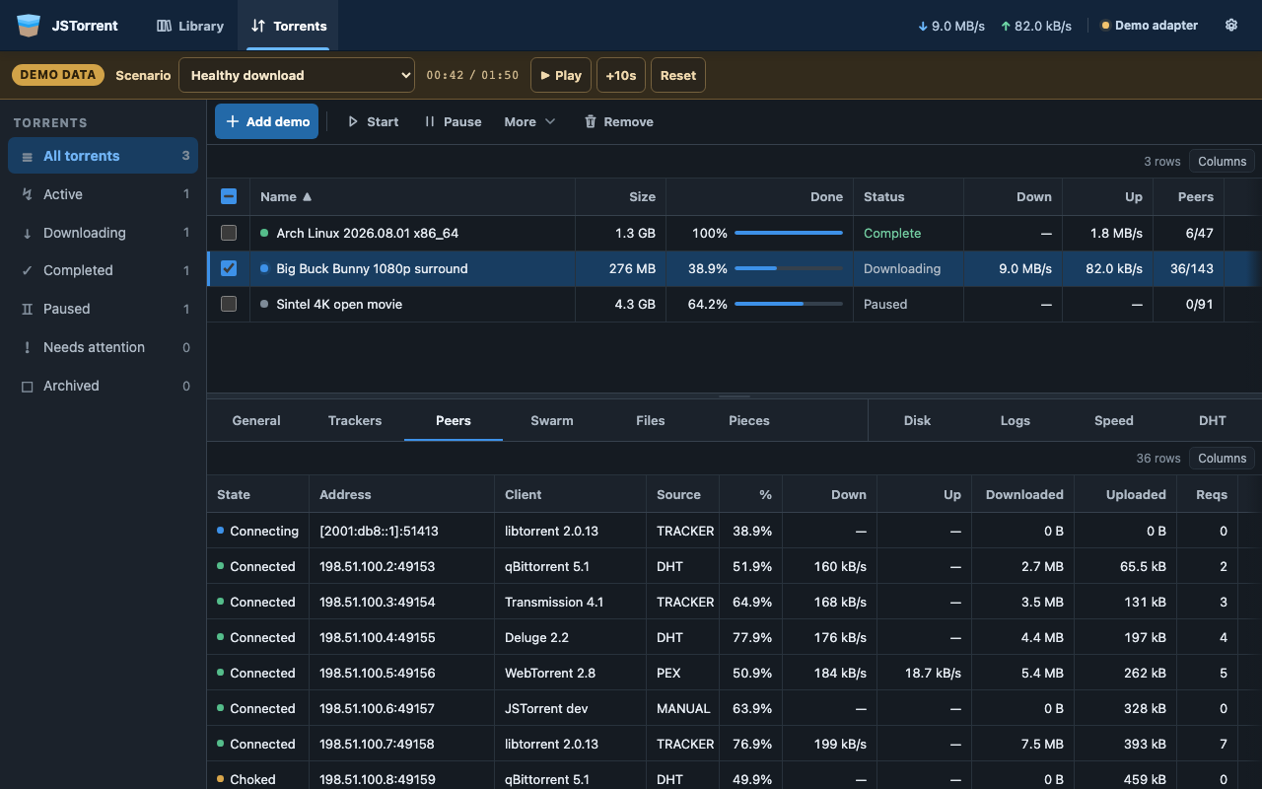The image size is (1262, 789).
Task: Select the Files tab
Action: 651,420
